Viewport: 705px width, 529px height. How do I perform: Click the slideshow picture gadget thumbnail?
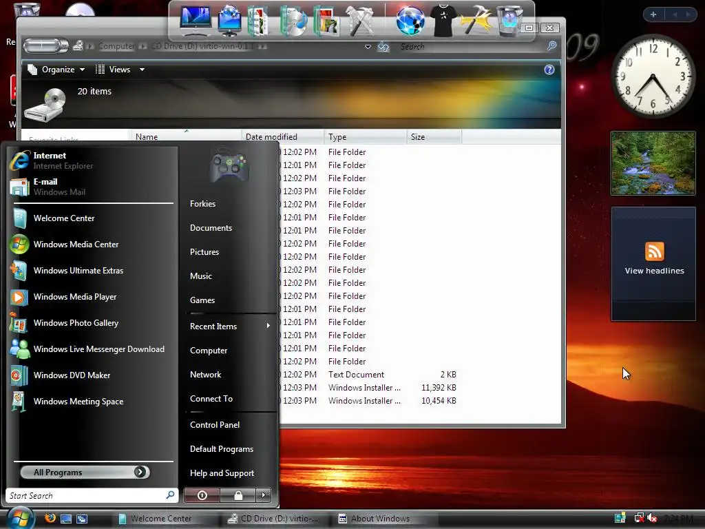653,163
